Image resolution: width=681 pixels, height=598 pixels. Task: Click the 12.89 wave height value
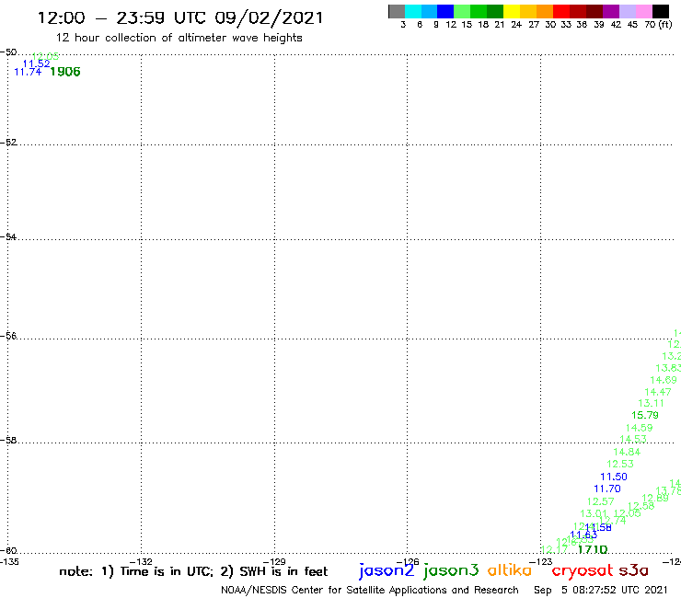tap(655, 498)
